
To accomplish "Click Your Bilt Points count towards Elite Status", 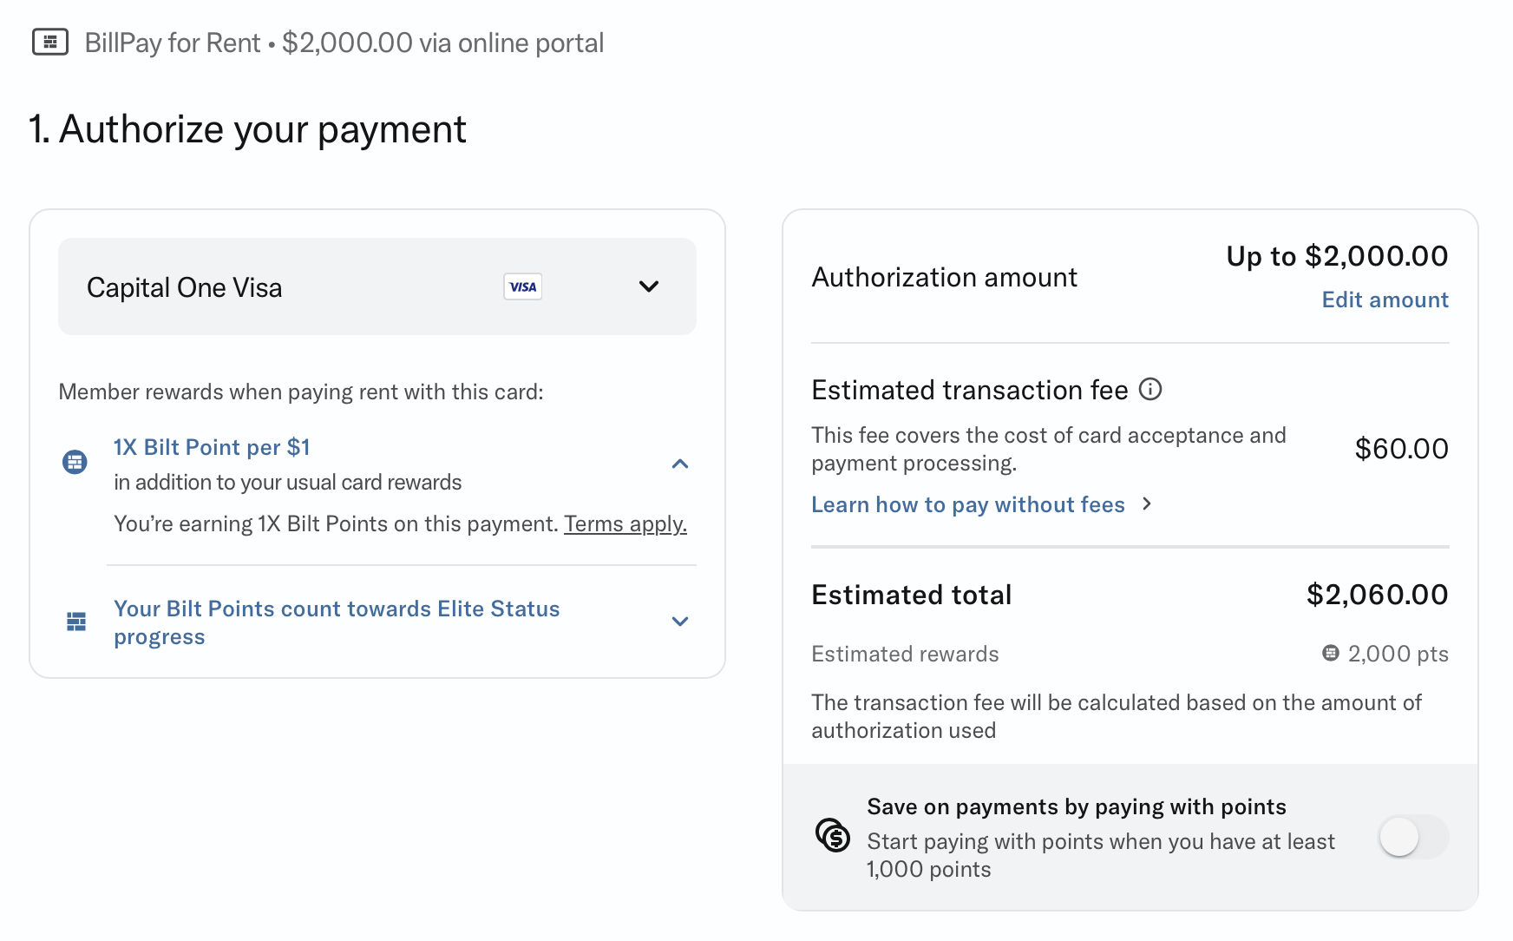I will (337, 622).
